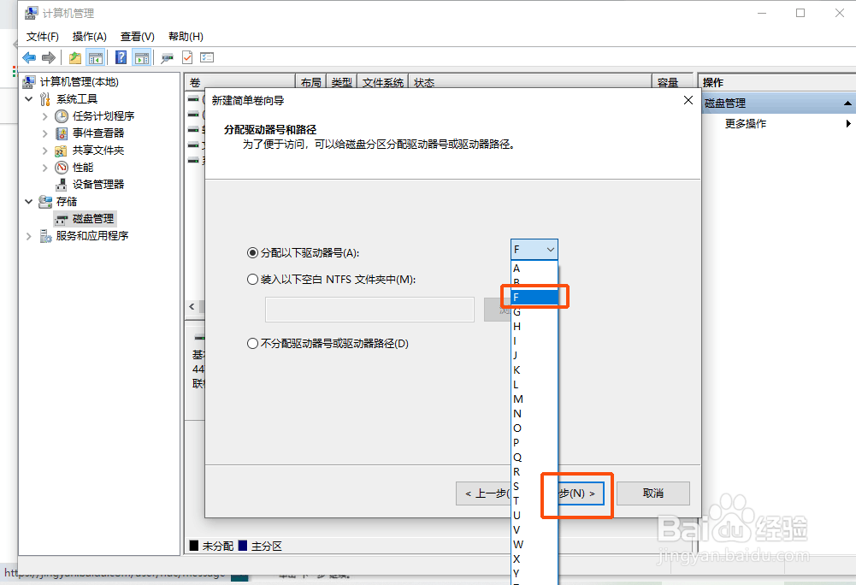
Task: Click the Services and Applications icon
Action: [x=45, y=236]
